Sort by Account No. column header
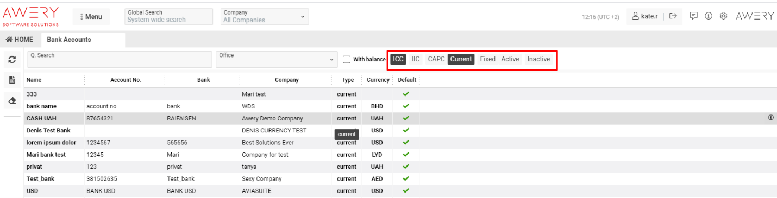The height and width of the screenshot is (198, 777). pyautogui.click(x=126, y=80)
